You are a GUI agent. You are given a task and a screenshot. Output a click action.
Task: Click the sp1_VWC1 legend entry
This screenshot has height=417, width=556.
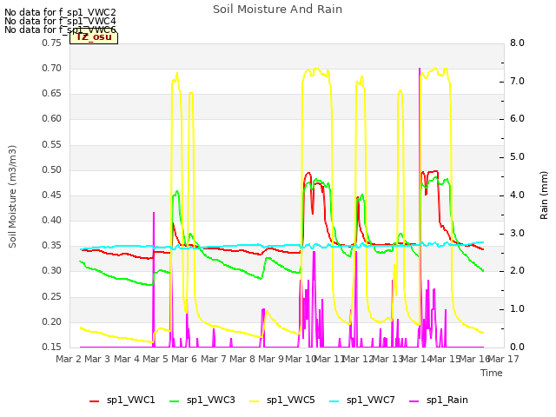(122, 400)
